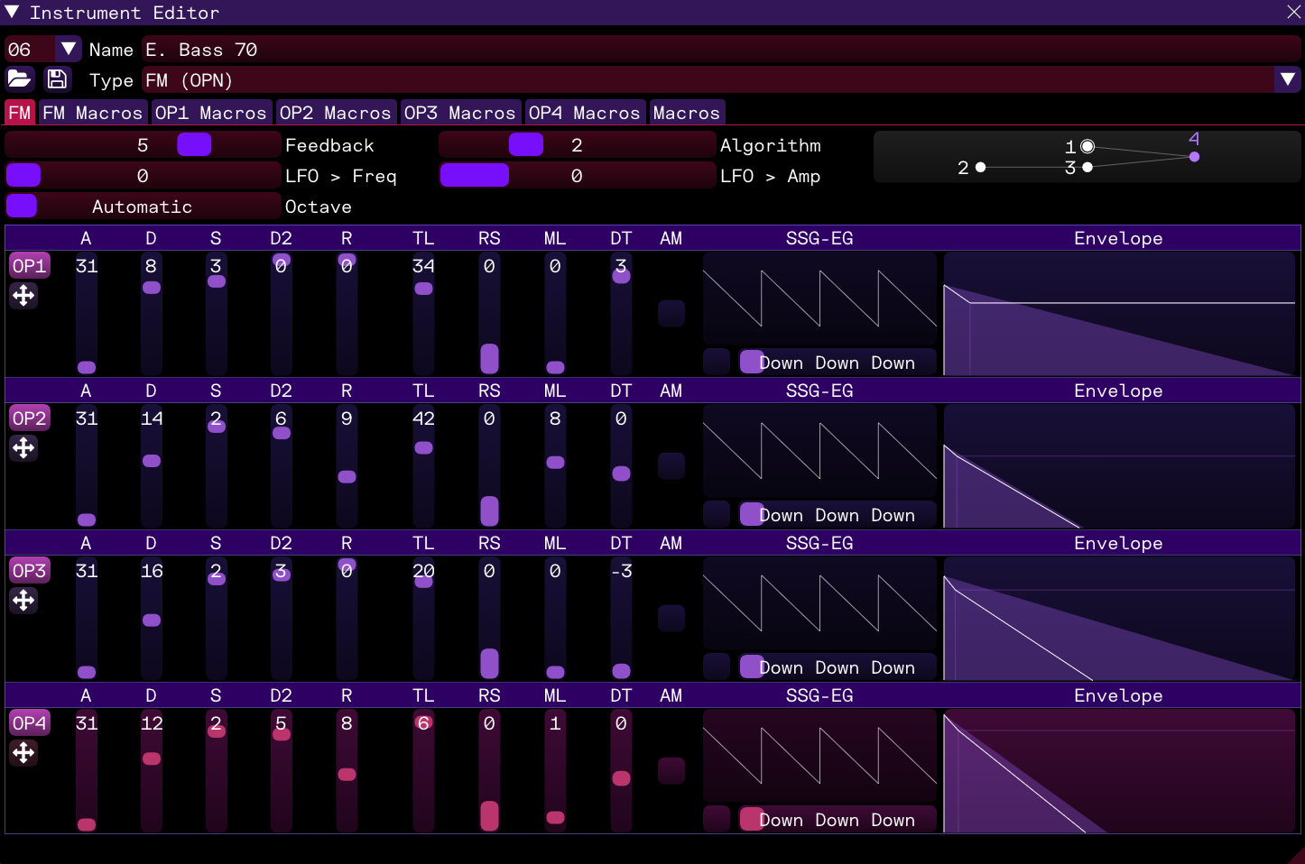Viewport: 1305px width, 864px height.
Task: Click the OP1 SSG-EG waveform preview
Action: 819,299
